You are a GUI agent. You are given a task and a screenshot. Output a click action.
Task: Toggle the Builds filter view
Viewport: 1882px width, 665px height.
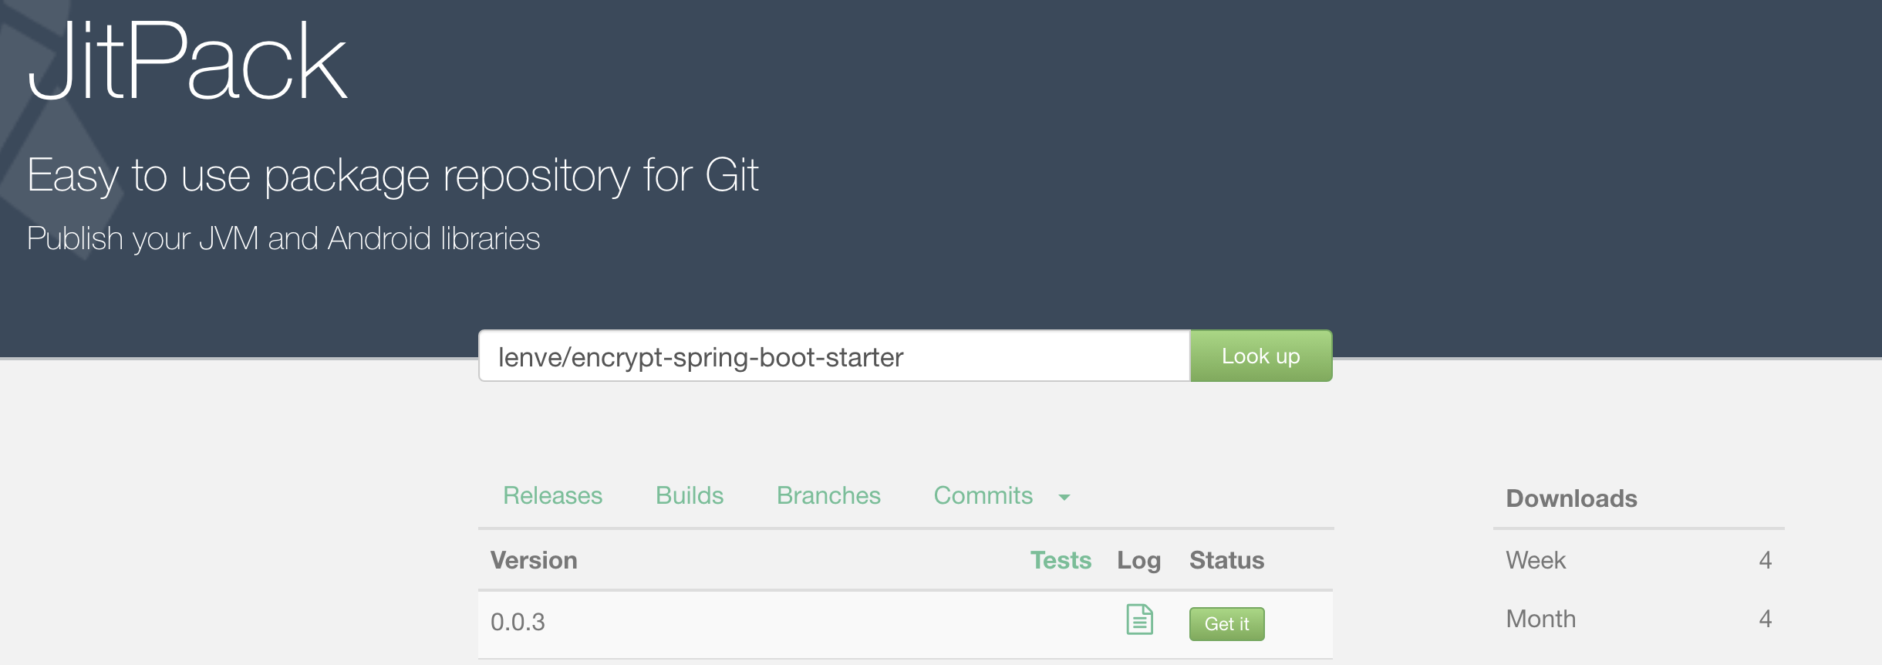(x=689, y=495)
